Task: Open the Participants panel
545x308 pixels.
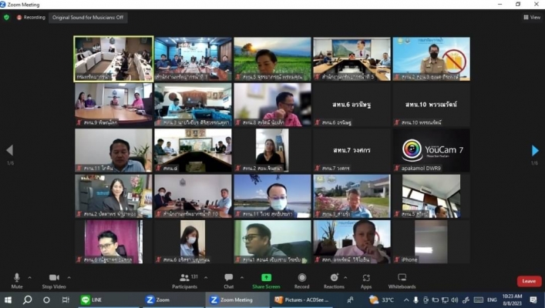Action: pos(184,281)
